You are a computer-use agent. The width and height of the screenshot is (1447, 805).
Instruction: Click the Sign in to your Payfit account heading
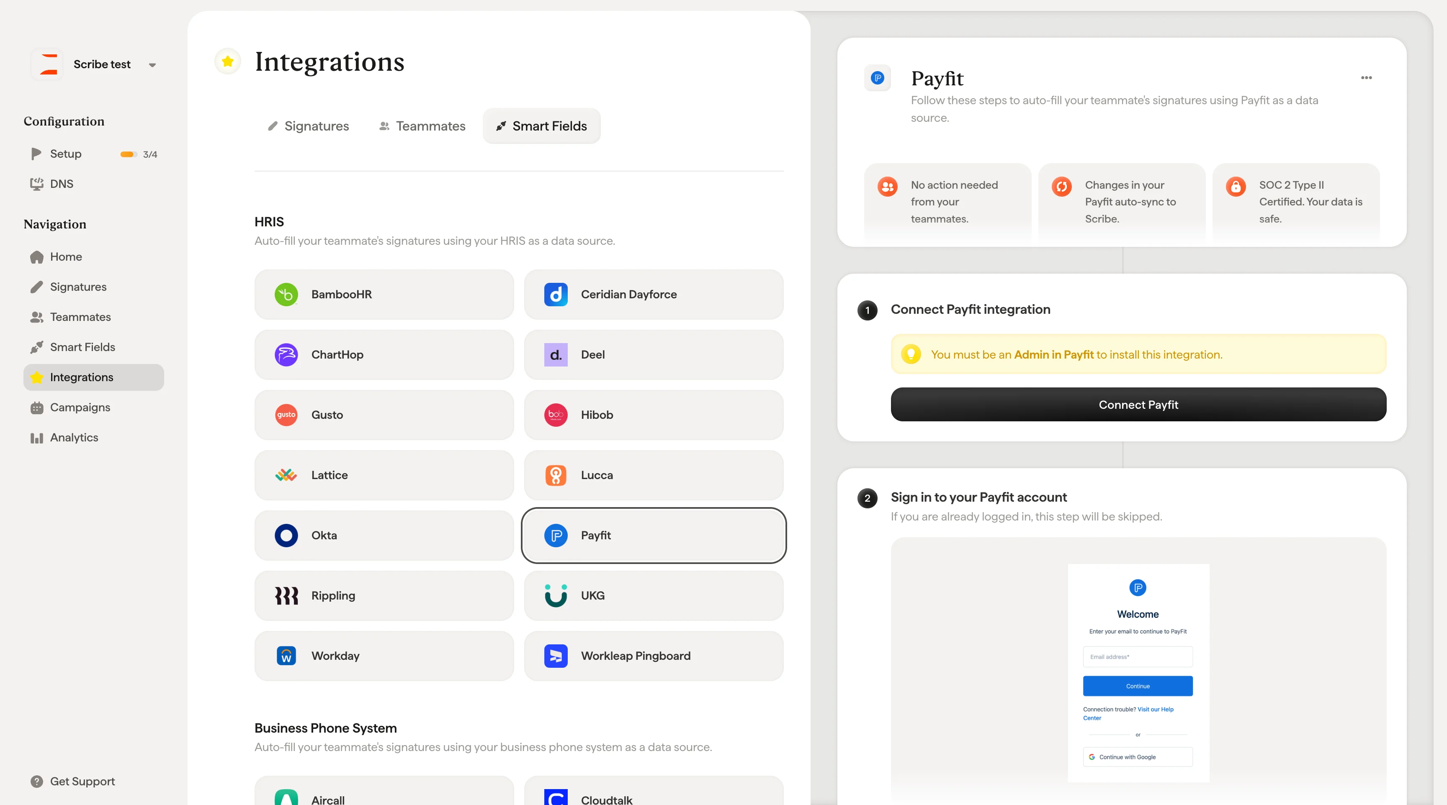(x=978, y=497)
